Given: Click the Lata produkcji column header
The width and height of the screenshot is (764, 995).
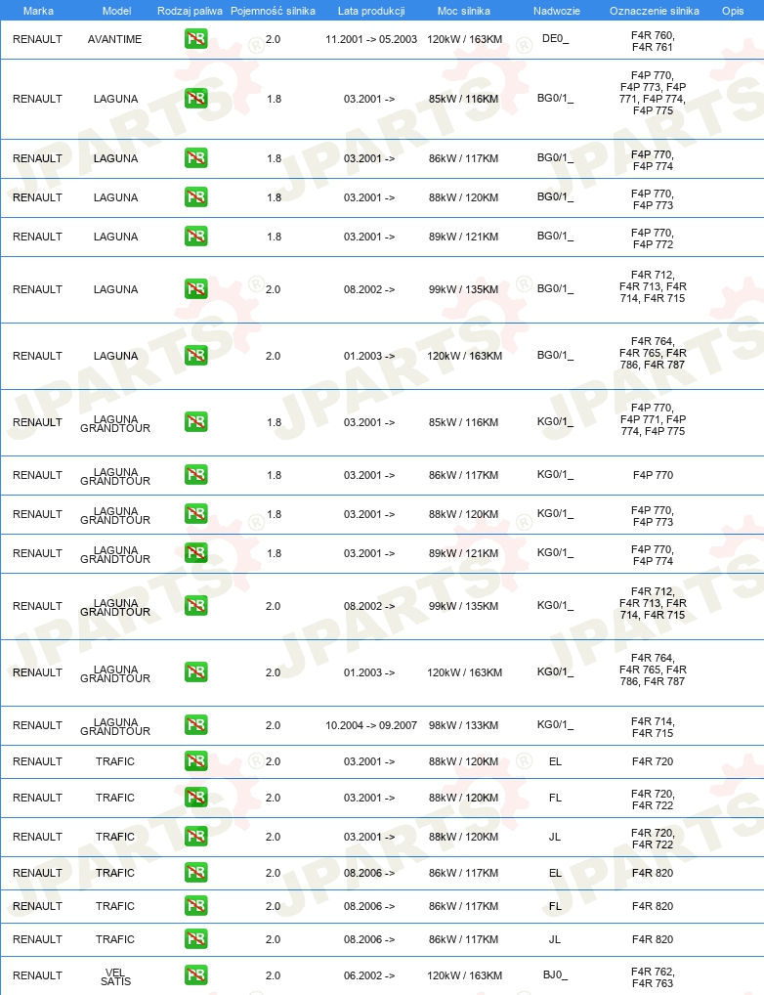Looking at the screenshot, I should pyautogui.click(x=371, y=11).
